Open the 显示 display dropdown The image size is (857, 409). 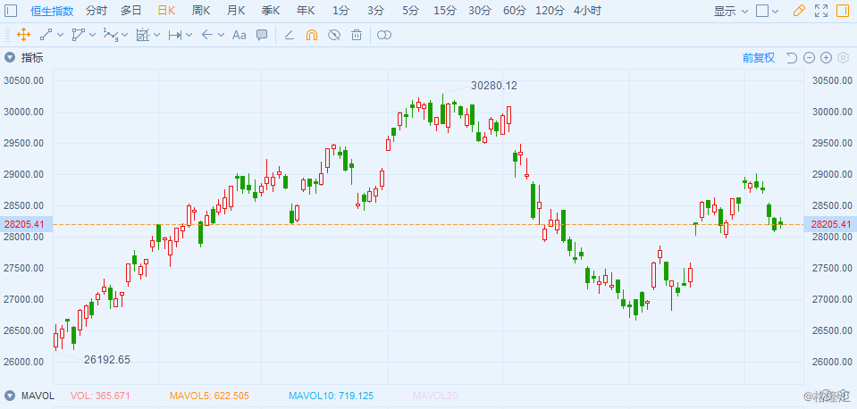pyautogui.click(x=731, y=11)
